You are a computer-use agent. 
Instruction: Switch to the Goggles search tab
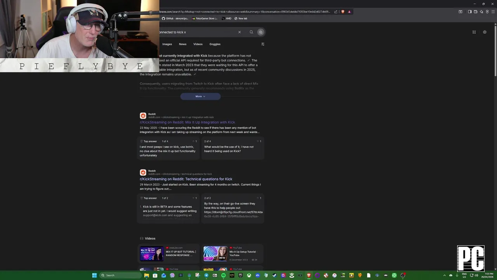pos(215,44)
